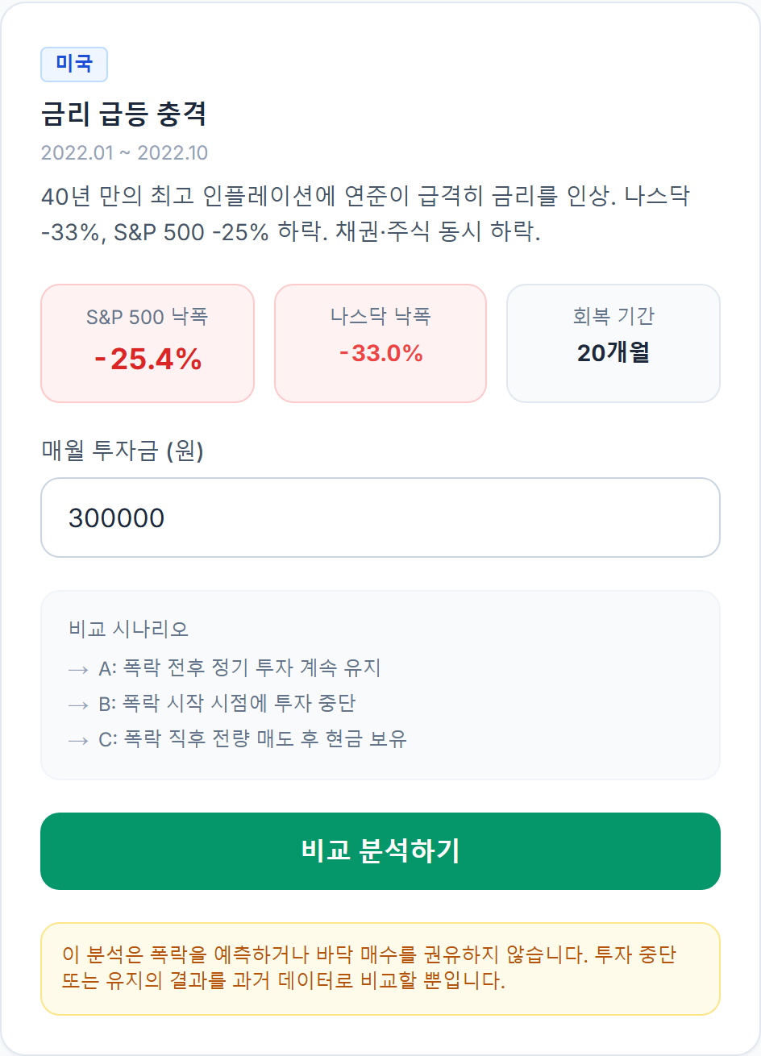
Task: Click the 비교 시나리오 heading
Action: (129, 629)
